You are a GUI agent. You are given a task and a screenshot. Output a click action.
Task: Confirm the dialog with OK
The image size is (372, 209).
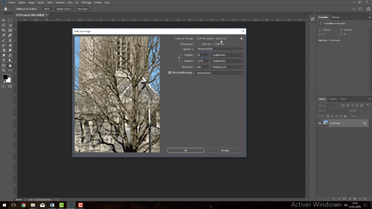(186, 150)
